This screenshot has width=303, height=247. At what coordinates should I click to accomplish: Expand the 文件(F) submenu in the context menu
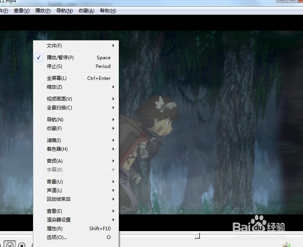[x=76, y=46]
